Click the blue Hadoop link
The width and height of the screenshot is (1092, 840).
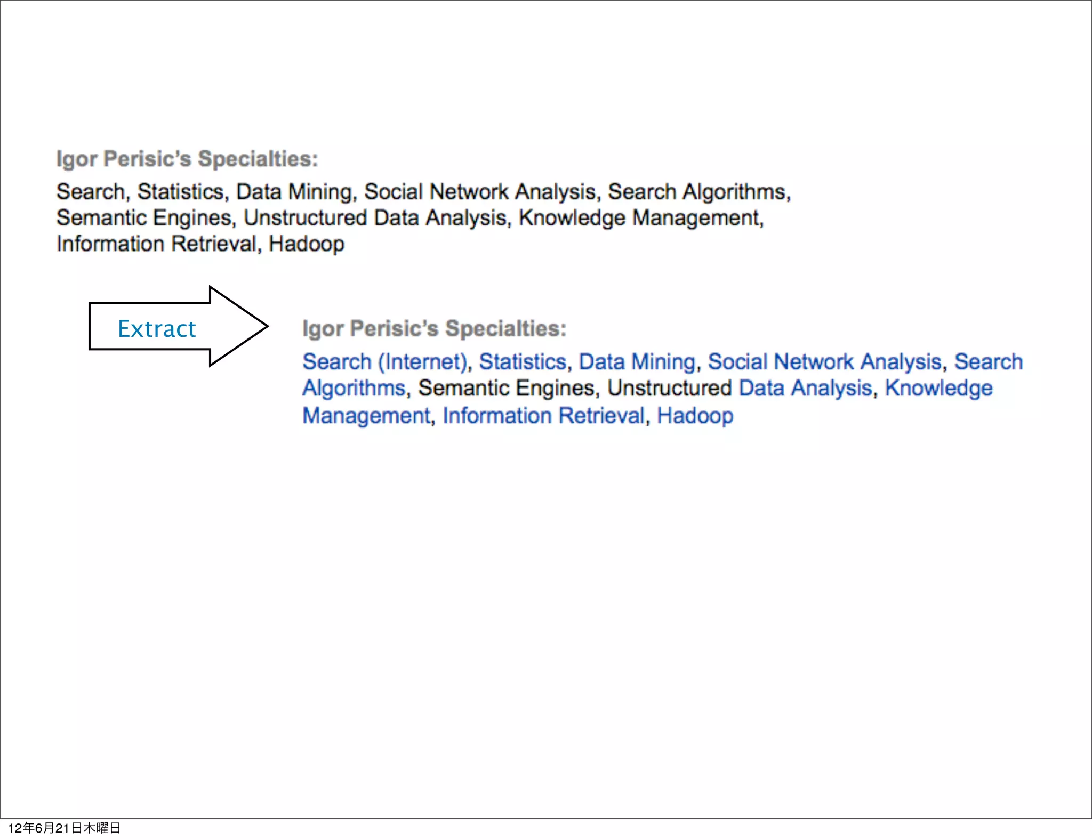point(695,416)
